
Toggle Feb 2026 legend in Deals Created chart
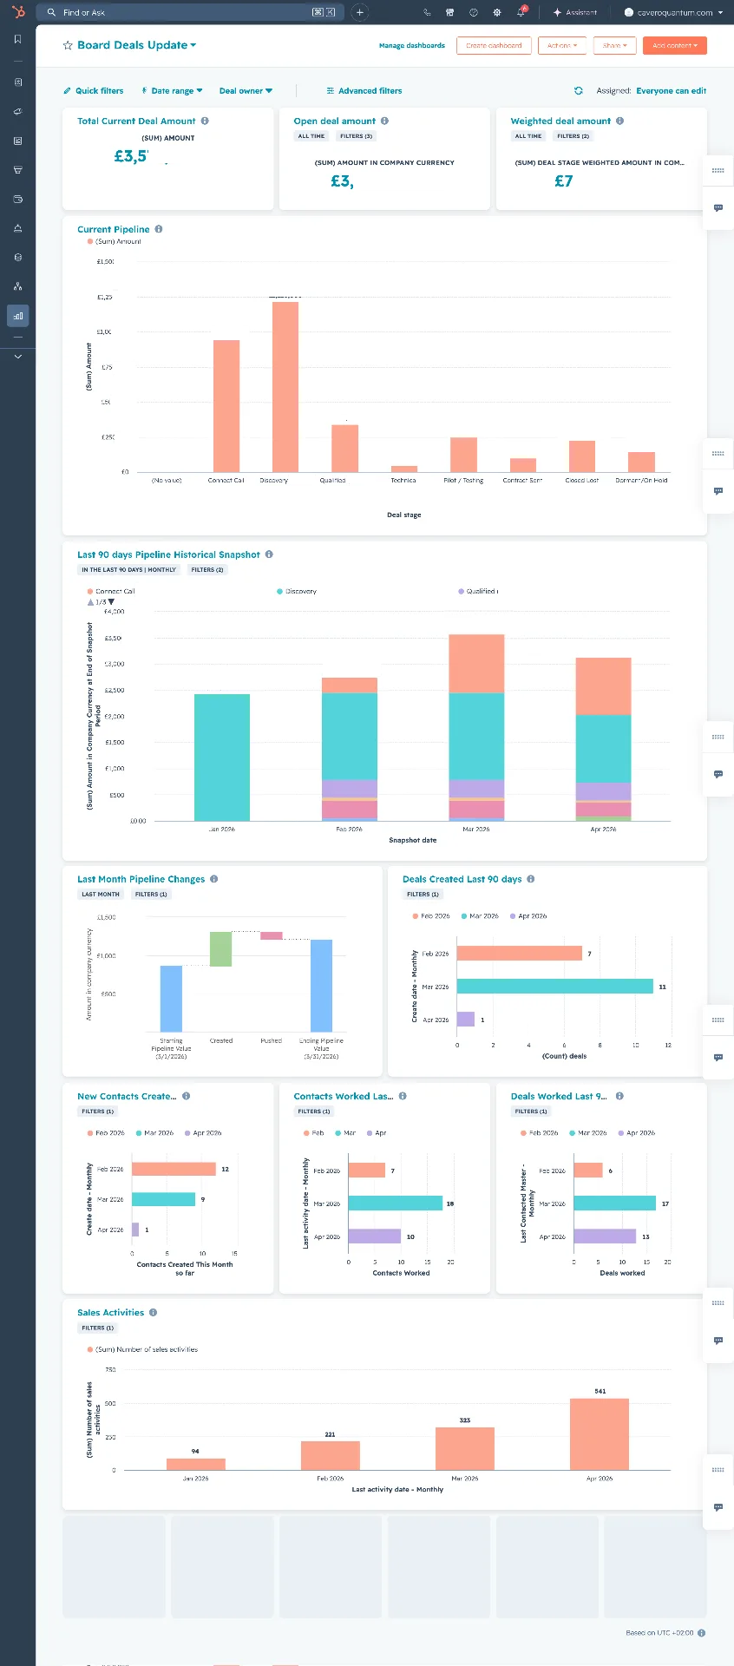(x=431, y=915)
